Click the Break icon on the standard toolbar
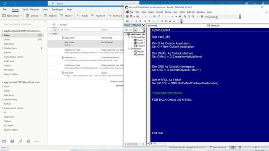Viewport: 269px width, 151px height. pos(172,16)
